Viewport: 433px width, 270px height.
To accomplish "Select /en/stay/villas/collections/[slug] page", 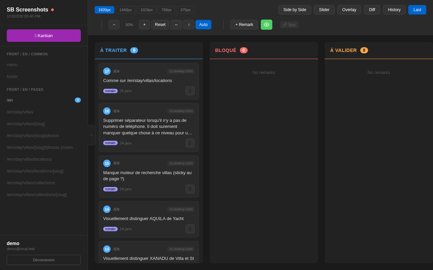I will (x=44, y=194).
